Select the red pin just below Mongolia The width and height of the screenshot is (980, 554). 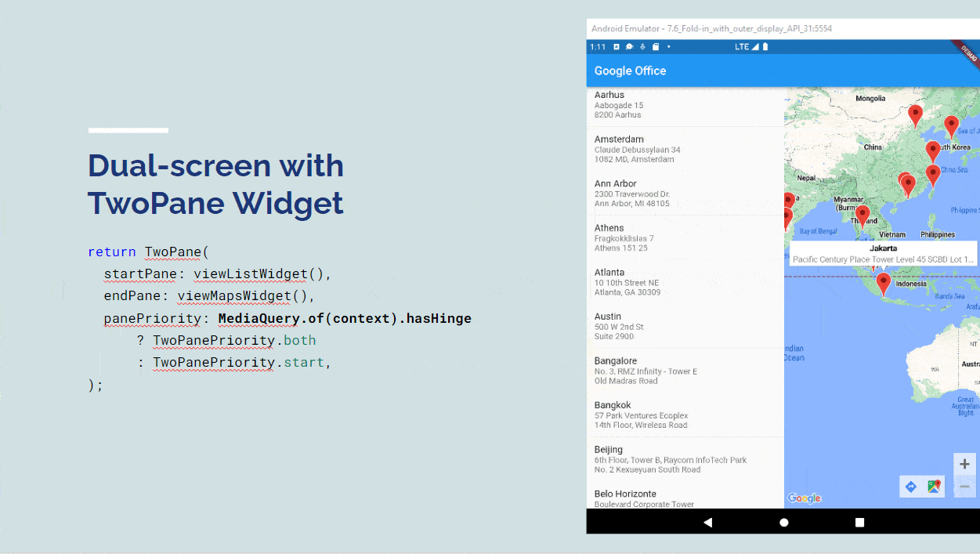tap(915, 116)
